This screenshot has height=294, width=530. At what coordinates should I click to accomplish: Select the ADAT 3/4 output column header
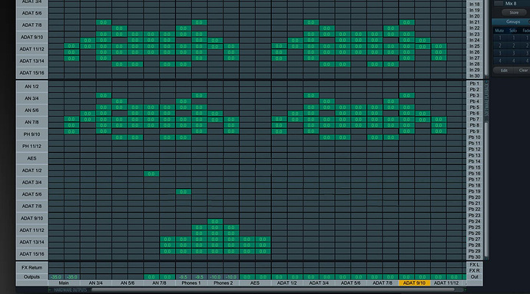point(319,283)
